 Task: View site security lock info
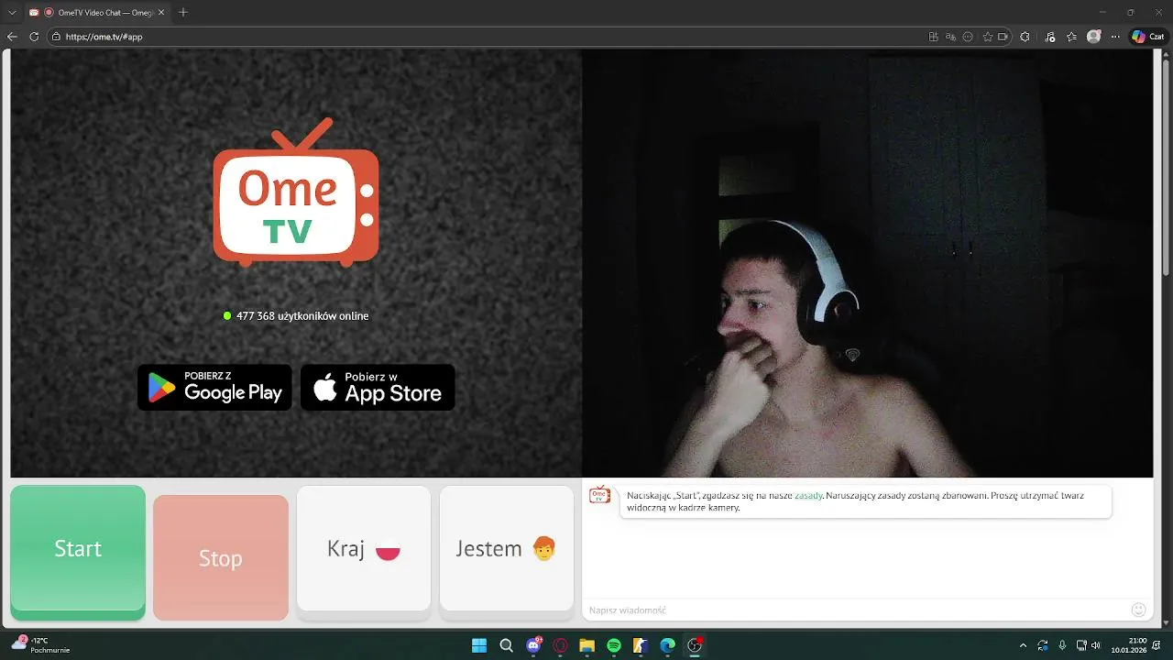[56, 37]
